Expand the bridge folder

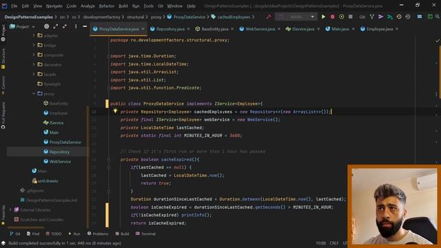click(x=34, y=45)
